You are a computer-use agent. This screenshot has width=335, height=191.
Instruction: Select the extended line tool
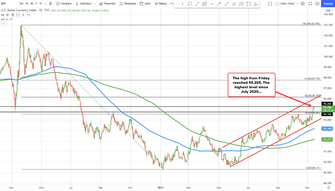coord(226,4)
